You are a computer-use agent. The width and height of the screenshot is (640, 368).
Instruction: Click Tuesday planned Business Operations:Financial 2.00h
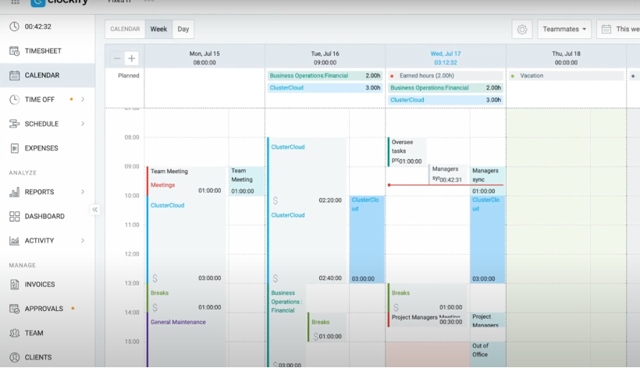point(325,76)
